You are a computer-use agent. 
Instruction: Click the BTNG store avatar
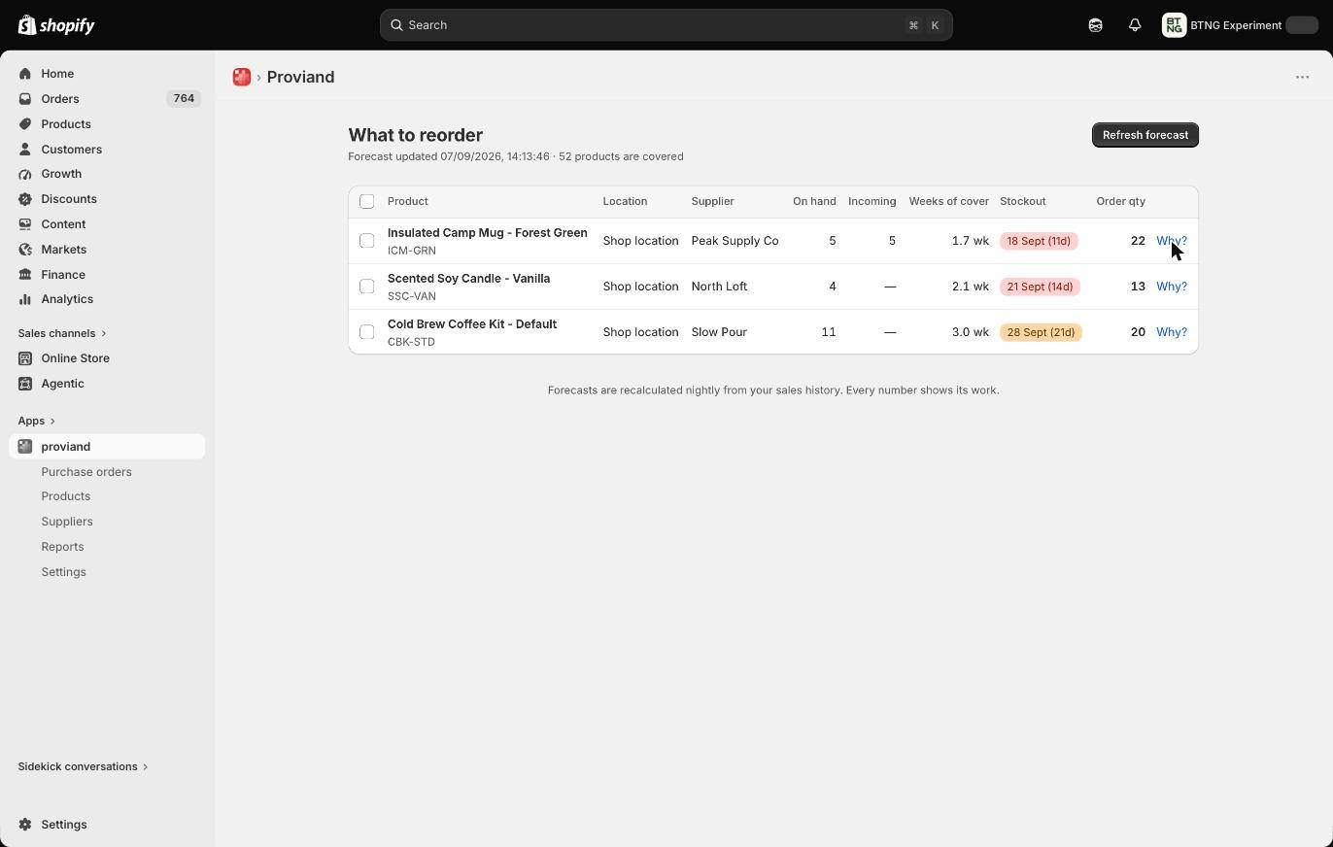pos(1174,25)
